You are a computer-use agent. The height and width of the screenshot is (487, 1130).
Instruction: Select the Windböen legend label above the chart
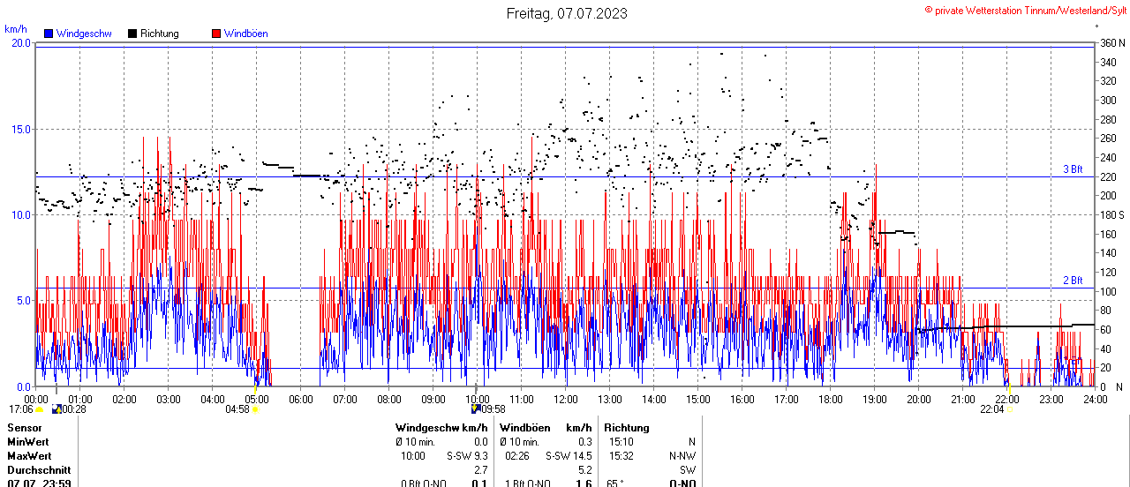click(x=245, y=34)
